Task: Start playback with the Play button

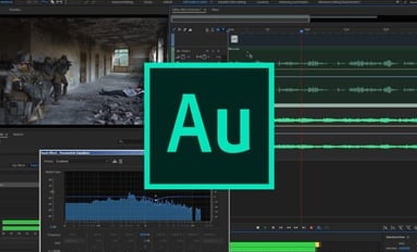Action: tap(265, 228)
